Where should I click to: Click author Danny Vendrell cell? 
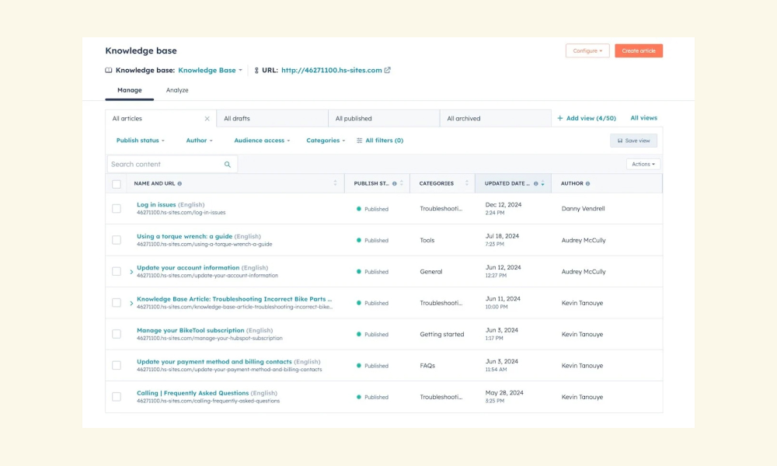click(583, 208)
